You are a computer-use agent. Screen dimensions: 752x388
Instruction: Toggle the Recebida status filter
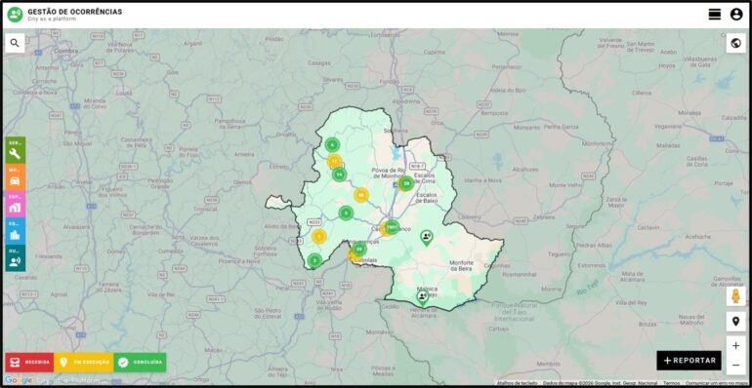(x=29, y=362)
